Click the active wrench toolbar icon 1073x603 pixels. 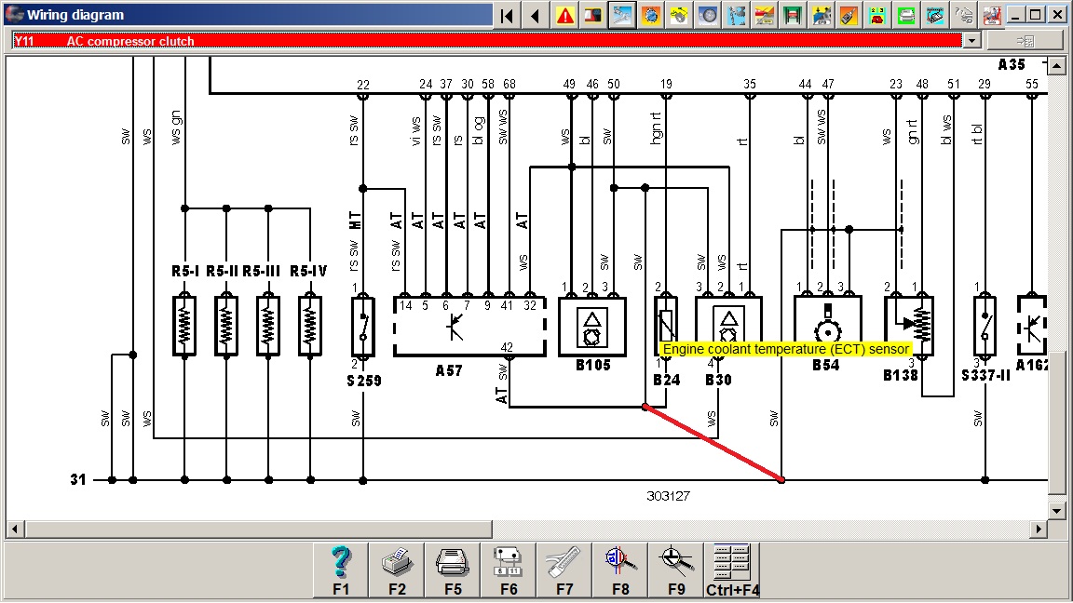622,15
